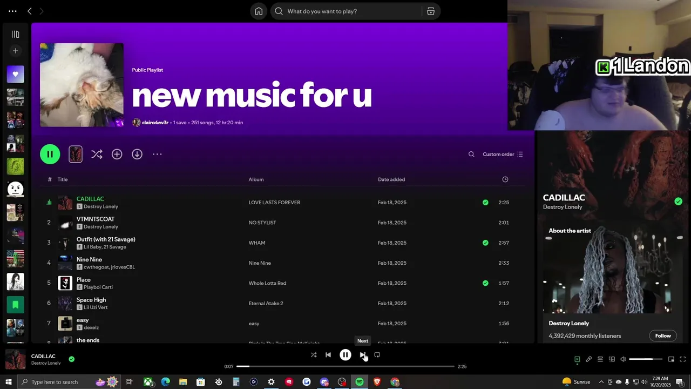Skip to previous track
The height and width of the screenshot is (389, 691).
[x=328, y=355]
